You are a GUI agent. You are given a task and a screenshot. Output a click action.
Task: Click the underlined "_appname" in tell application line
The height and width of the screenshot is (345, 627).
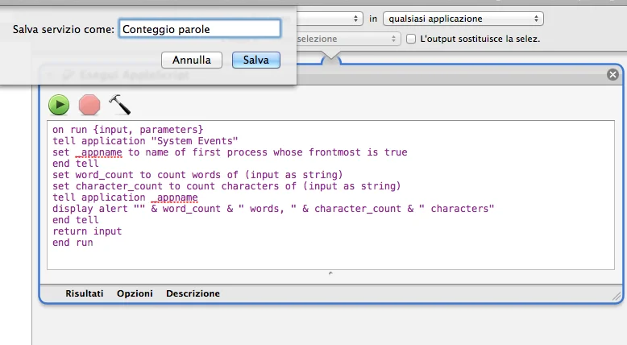[174, 197]
